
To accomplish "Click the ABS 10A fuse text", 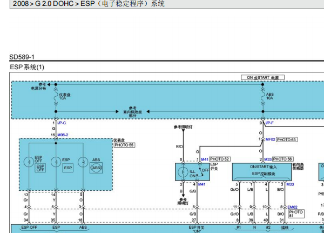I will tap(269, 96).
